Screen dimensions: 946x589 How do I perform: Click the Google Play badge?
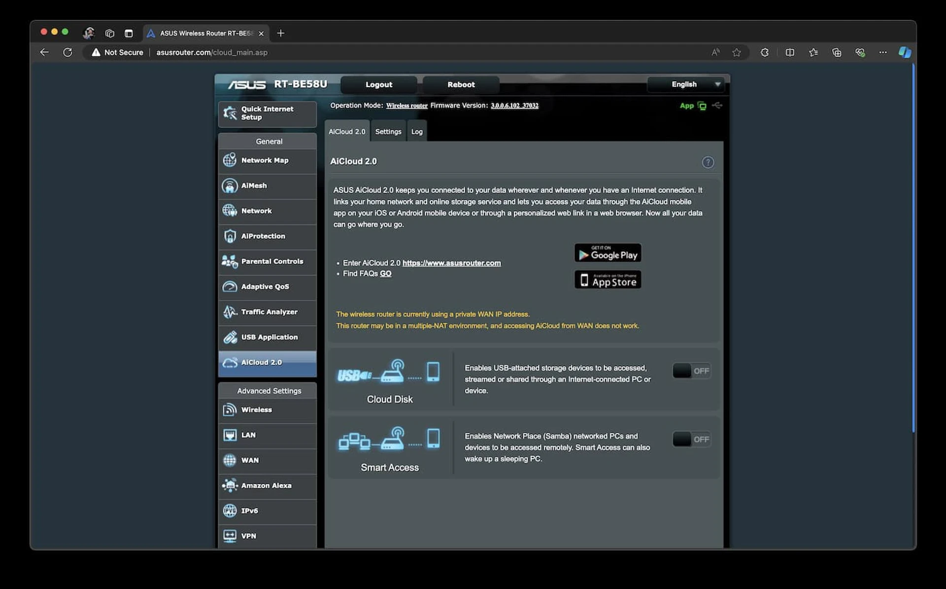(x=608, y=253)
